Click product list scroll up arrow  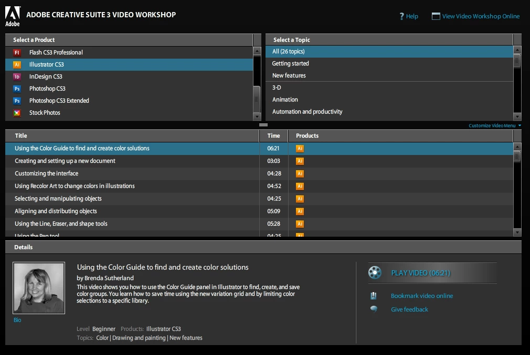[257, 51]
